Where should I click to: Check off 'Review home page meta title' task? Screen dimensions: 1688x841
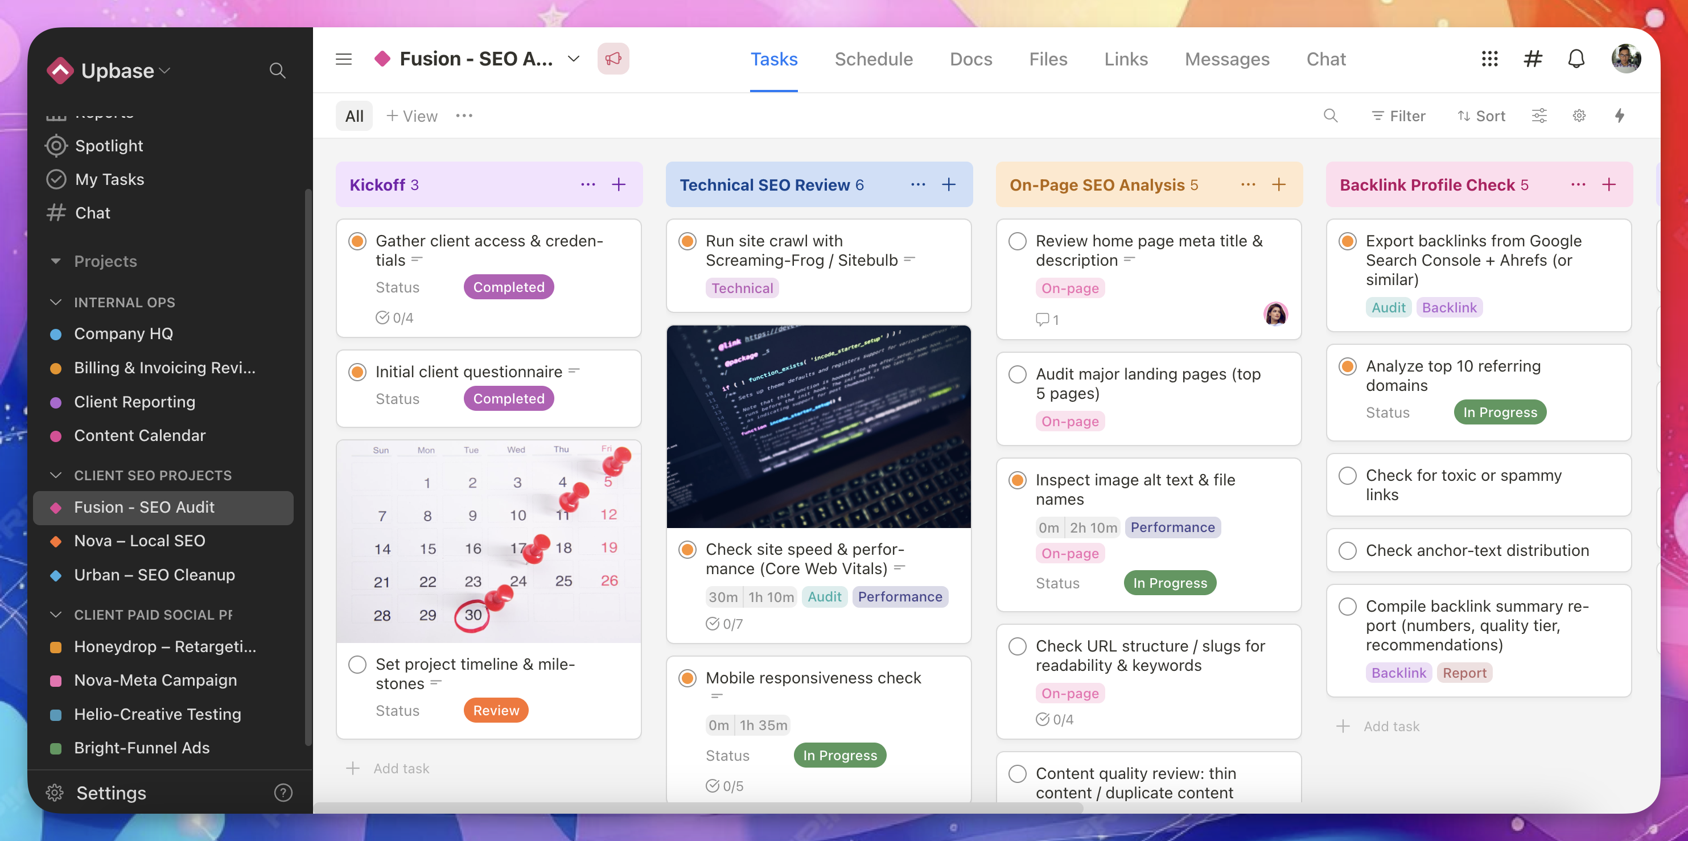coord(1017,241)
